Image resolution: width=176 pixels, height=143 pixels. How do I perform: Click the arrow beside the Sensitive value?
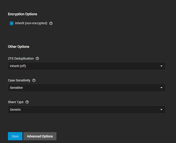click(161, 88)
